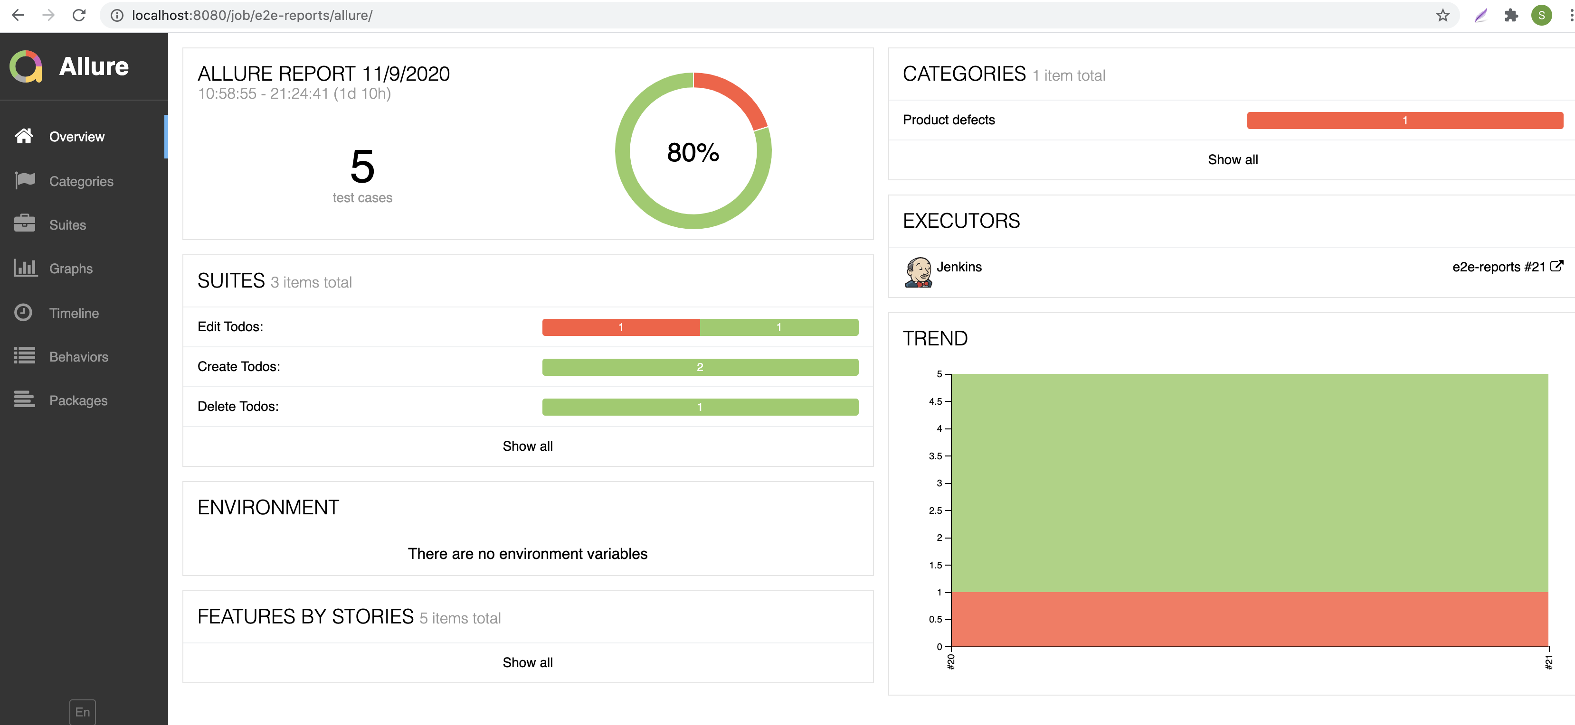Viewport: 1575px width, 725px height.
Task: Bookmark this page with the star icon
Action: (x=1442, y=15)
